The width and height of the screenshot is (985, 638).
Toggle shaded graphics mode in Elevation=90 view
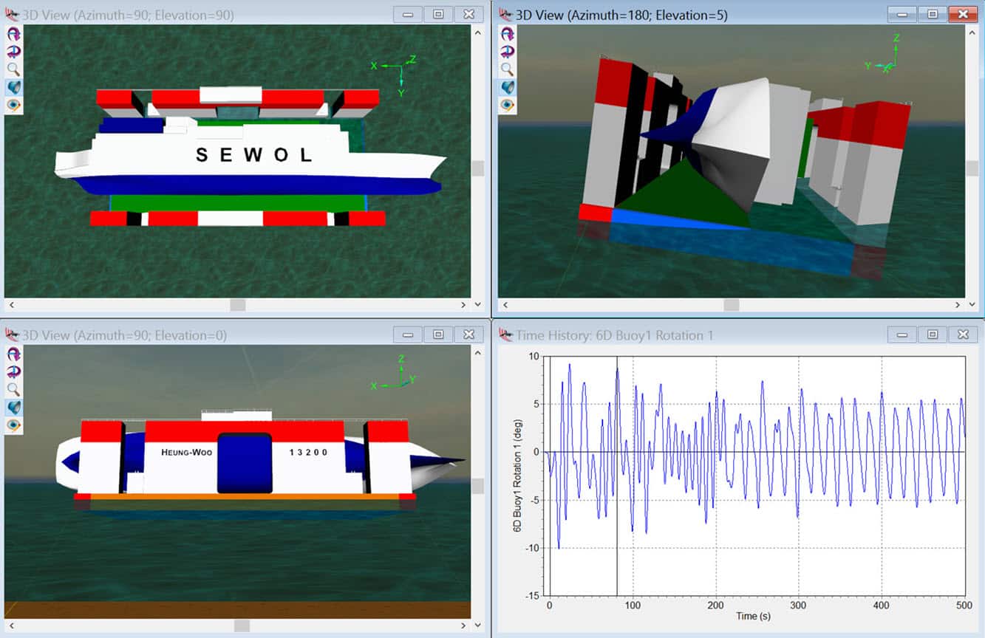coord(13,87)
